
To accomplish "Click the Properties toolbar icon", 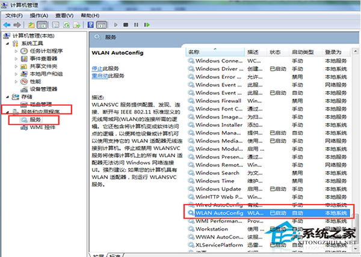I will click(x=55, y=25).
